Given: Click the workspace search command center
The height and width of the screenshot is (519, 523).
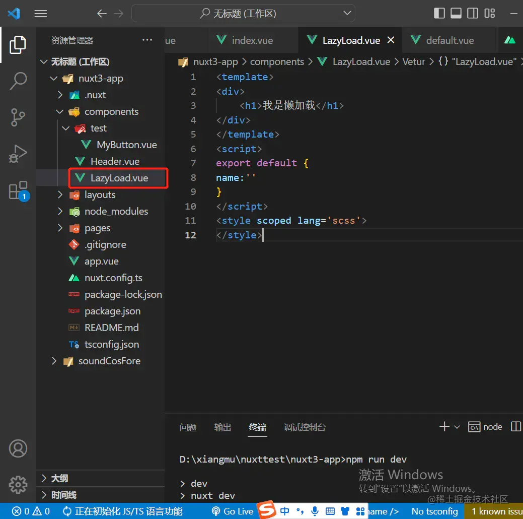Looking at the screenshot, I should point(243,14).
